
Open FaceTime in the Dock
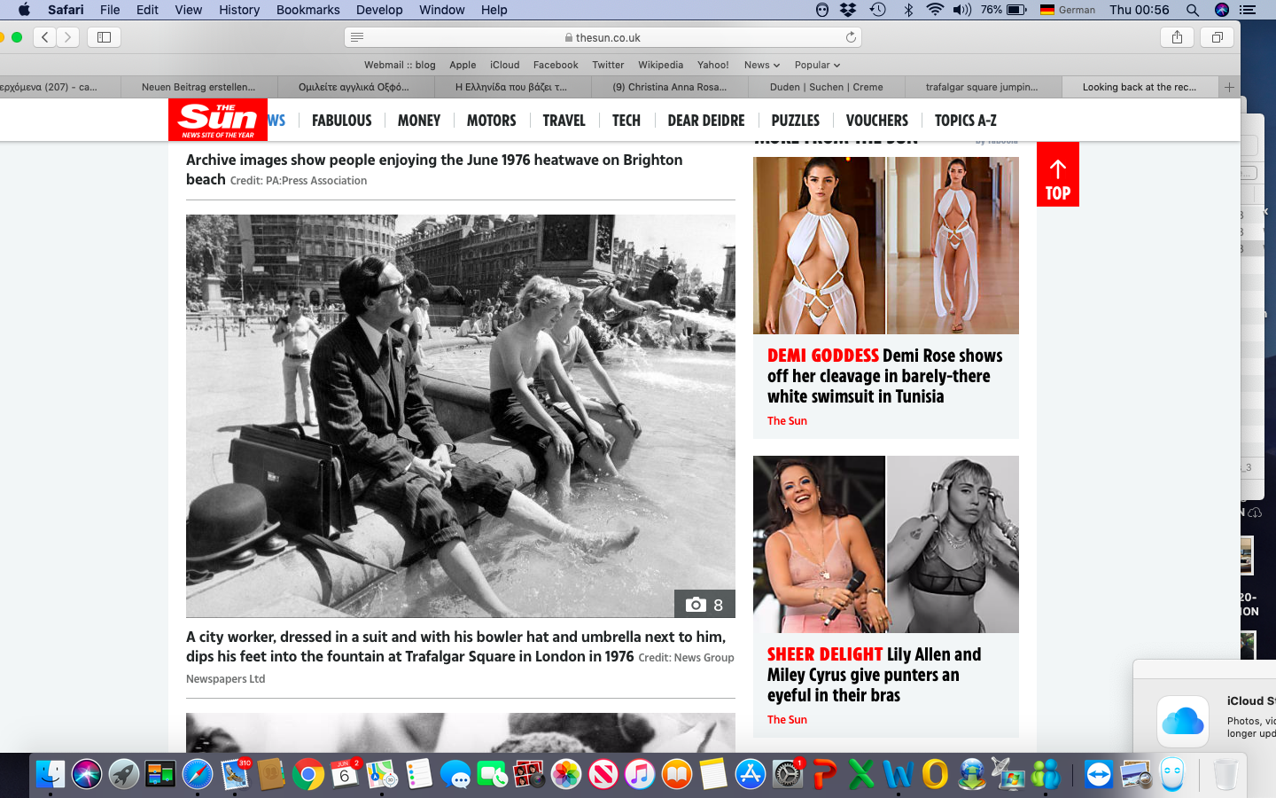pos(492,774)
